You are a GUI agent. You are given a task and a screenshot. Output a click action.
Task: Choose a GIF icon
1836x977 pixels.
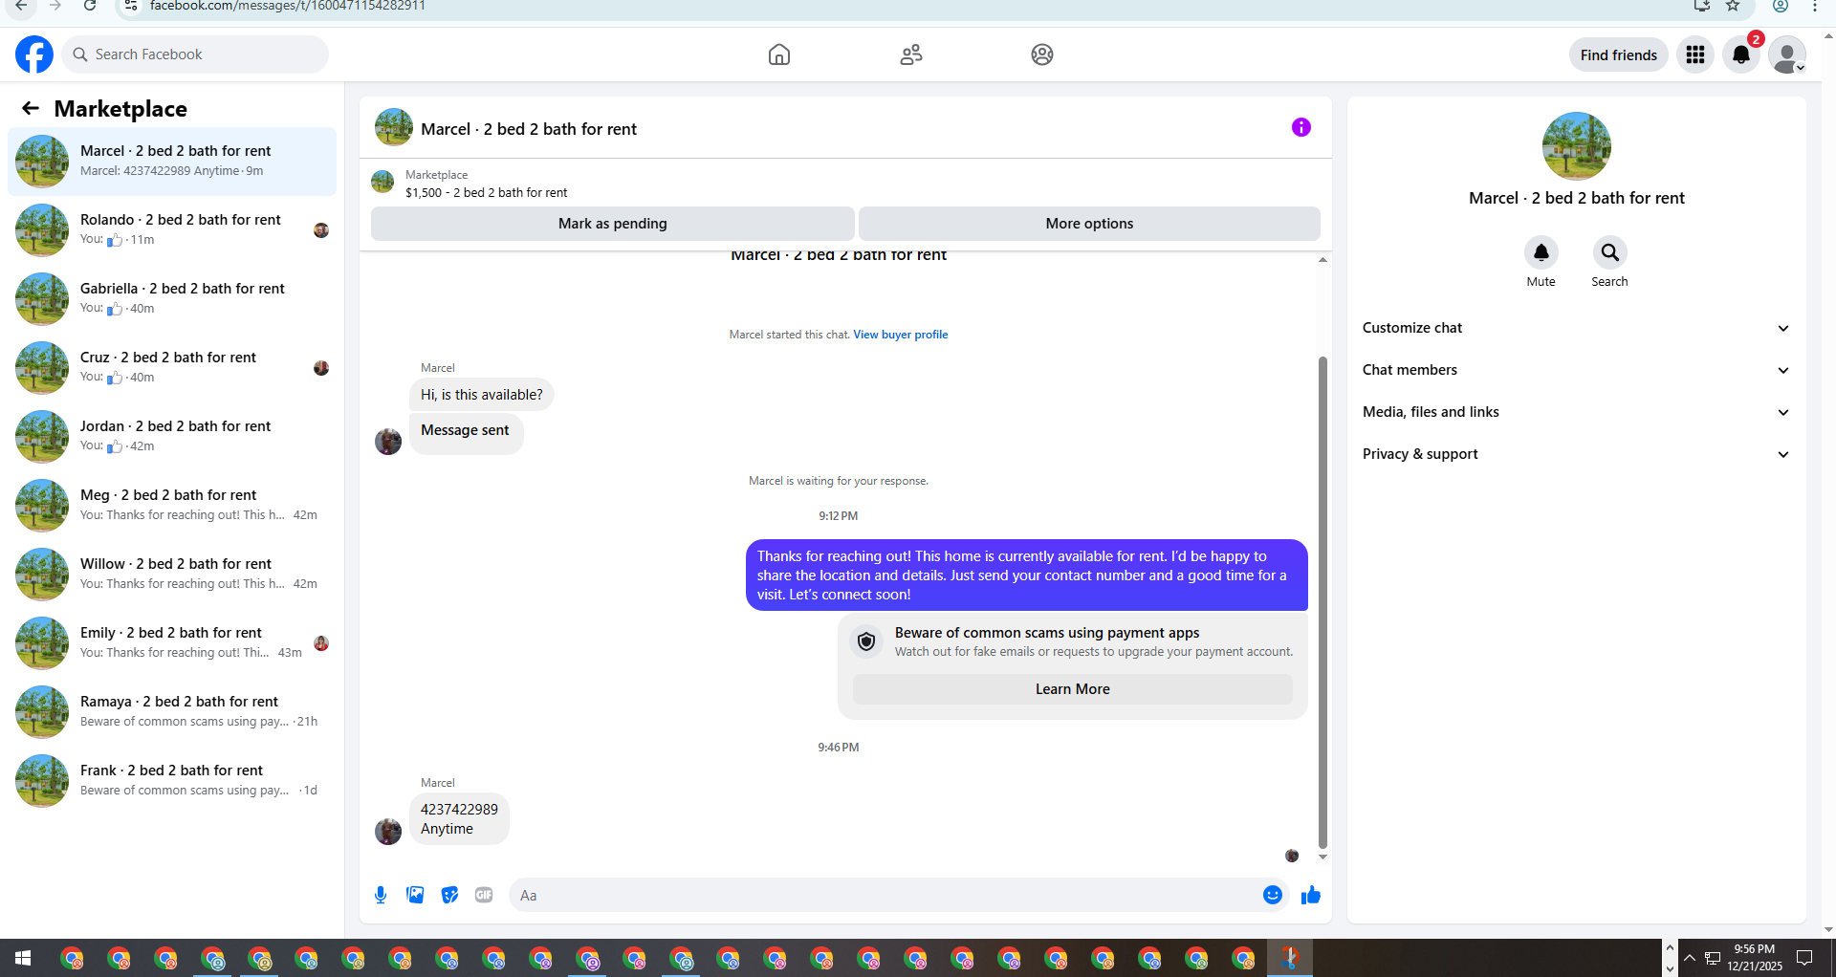coord(484,895)
